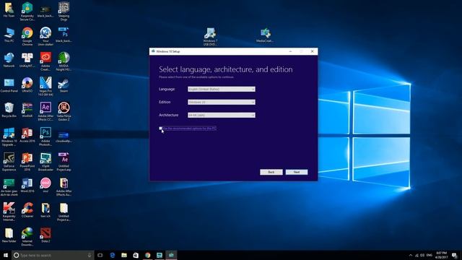Go Back in the Windows 10 Setup
The height and width of the screenshot is (260, 462).
coord(271,172)
